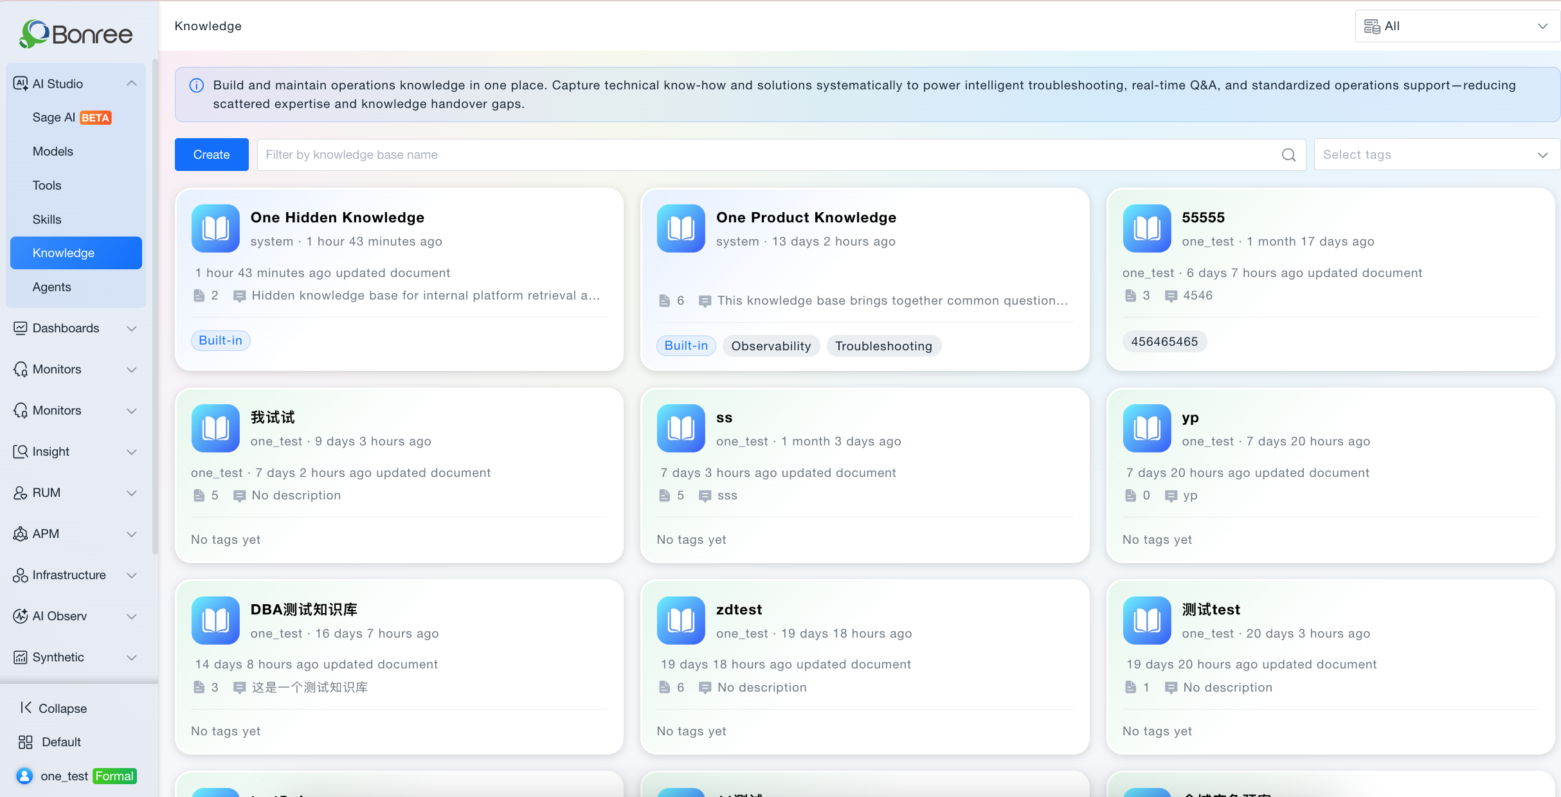Expand the Infrastructure menu

pyautogui.click(x=76, y=575)
